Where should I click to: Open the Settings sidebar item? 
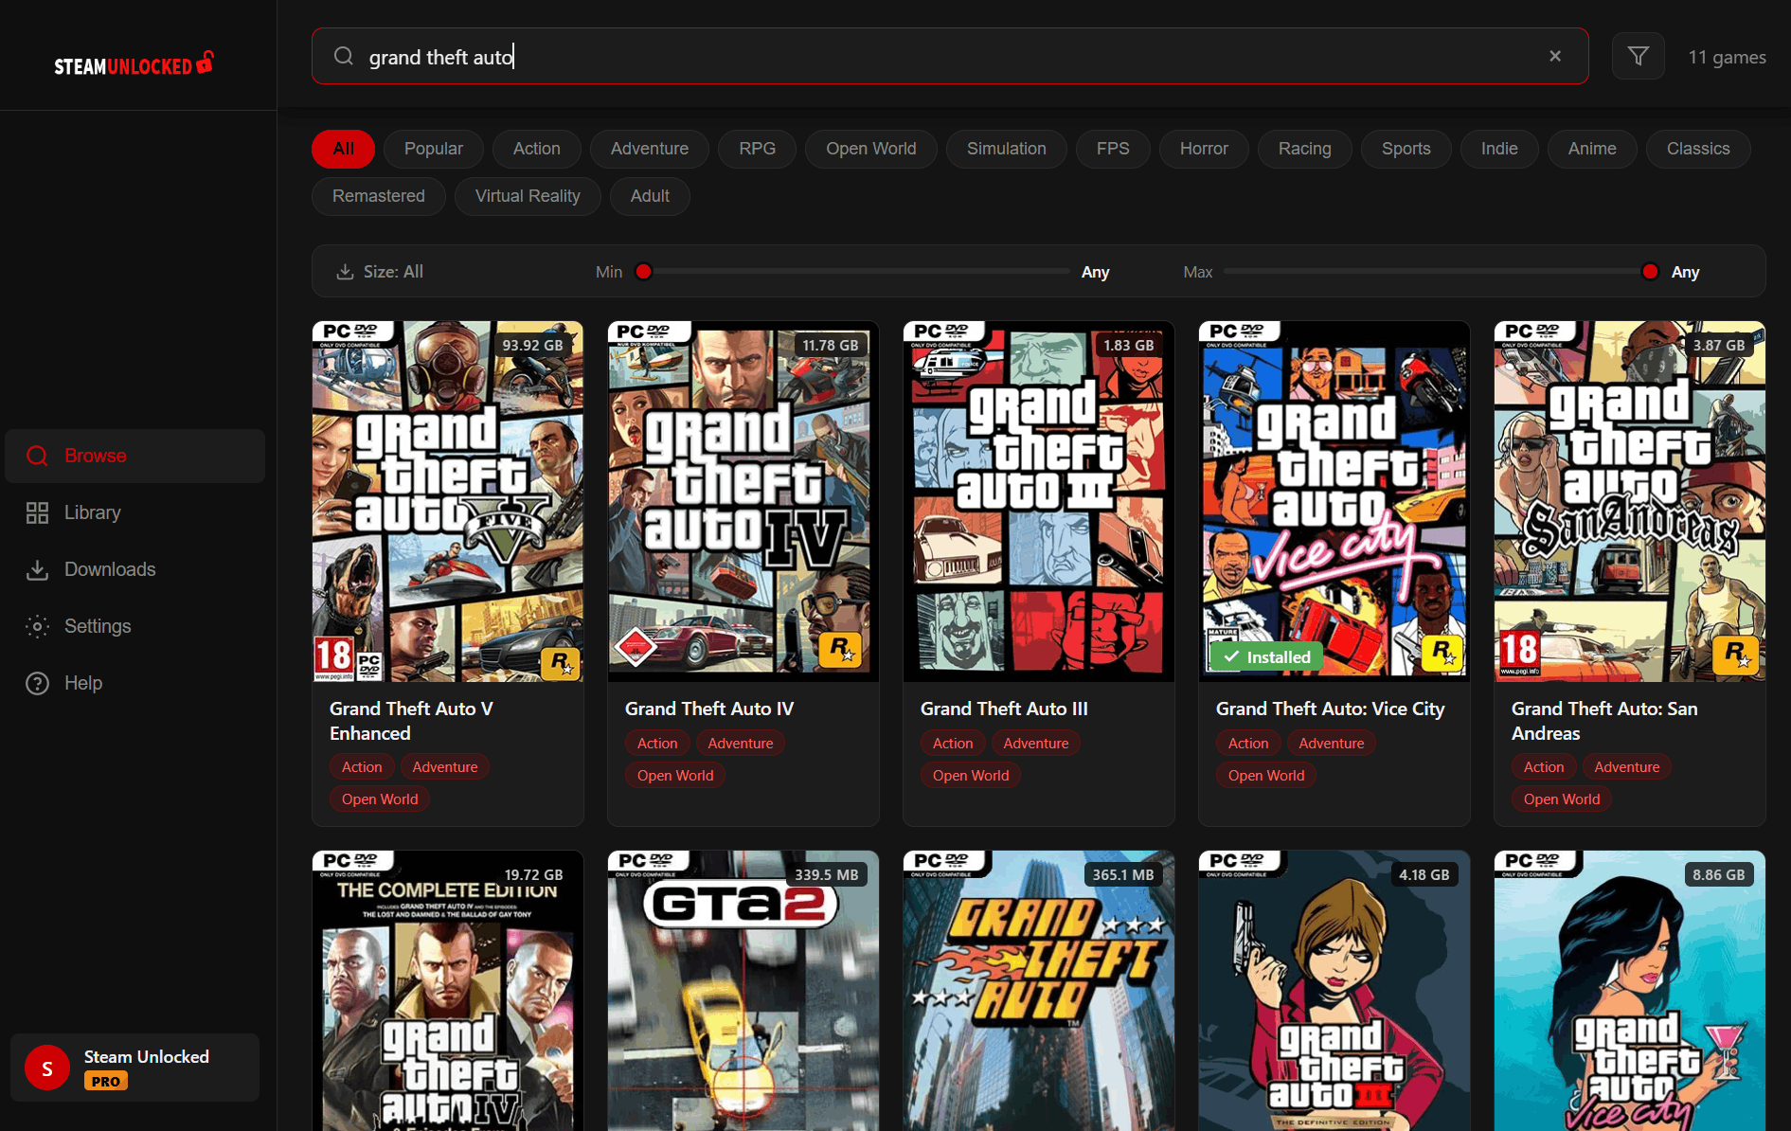click(135, 626)
